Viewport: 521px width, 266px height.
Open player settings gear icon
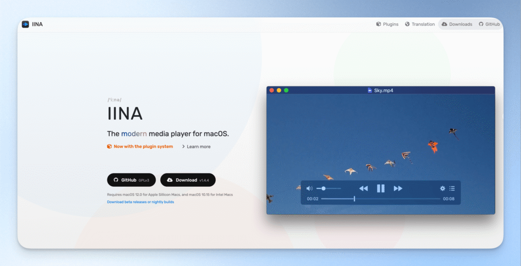pyautogui.click(x=442, y=188)
